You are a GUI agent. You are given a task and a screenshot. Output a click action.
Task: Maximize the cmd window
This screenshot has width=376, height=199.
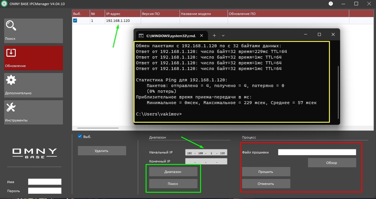(x=319, y=35)
